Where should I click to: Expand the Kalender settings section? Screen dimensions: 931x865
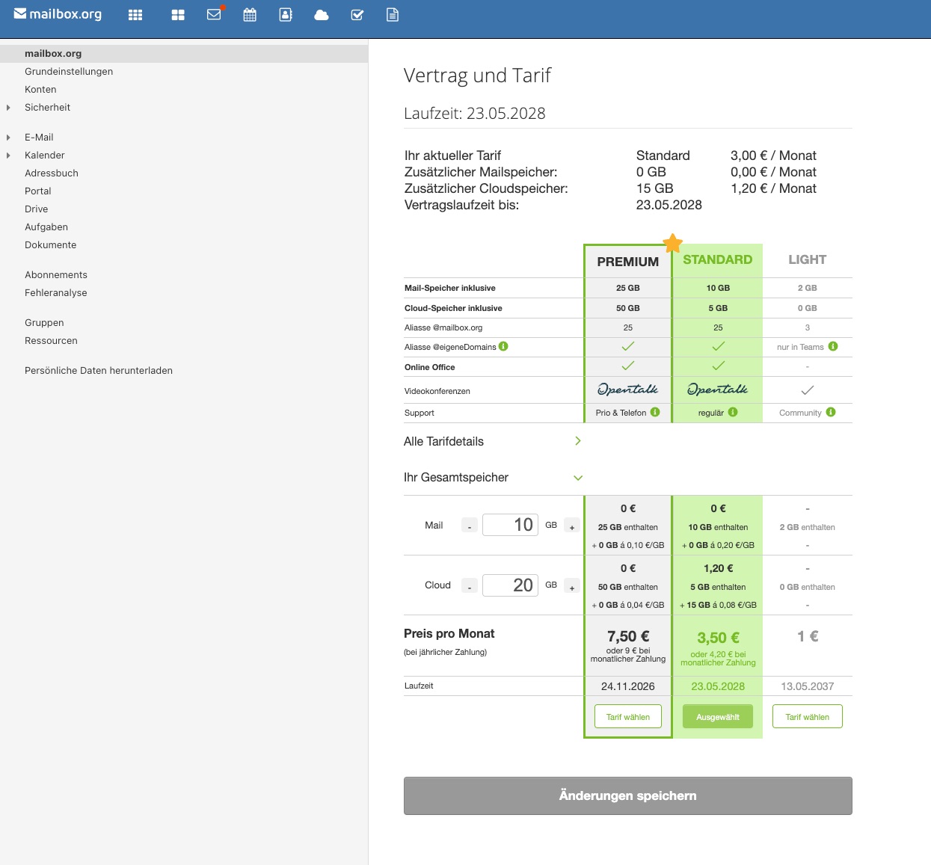click(8, 156)
